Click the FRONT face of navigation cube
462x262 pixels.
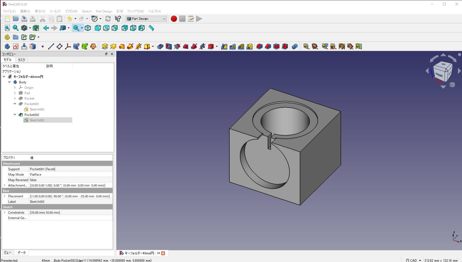pyautogui.click(x=439, y=75)
